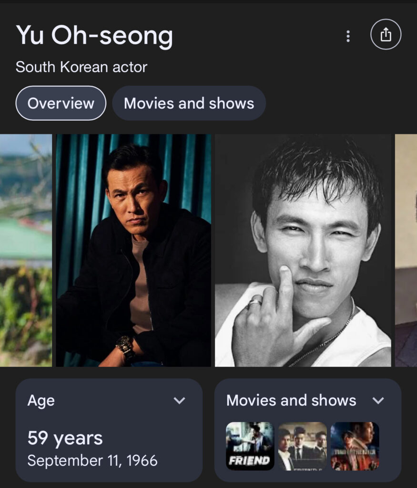This screenshot has width=417, height=488.
Task: Click the FRIEND title text on the poster
Action: [249, 461]
